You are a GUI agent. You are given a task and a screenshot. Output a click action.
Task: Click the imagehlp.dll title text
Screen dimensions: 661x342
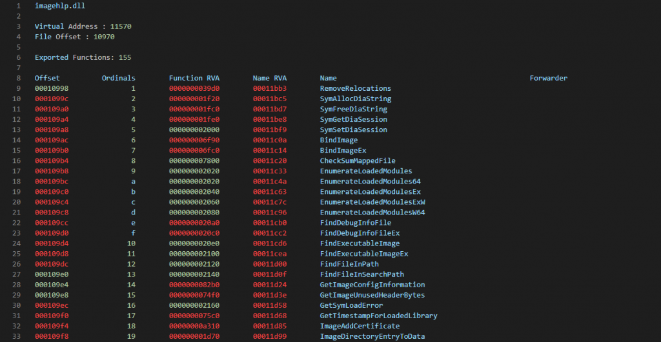(60, 6)
